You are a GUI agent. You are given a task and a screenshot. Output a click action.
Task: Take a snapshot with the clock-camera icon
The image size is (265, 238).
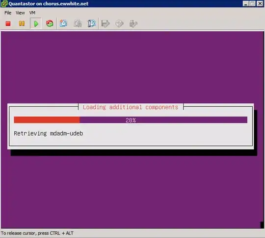click(63, 24)
